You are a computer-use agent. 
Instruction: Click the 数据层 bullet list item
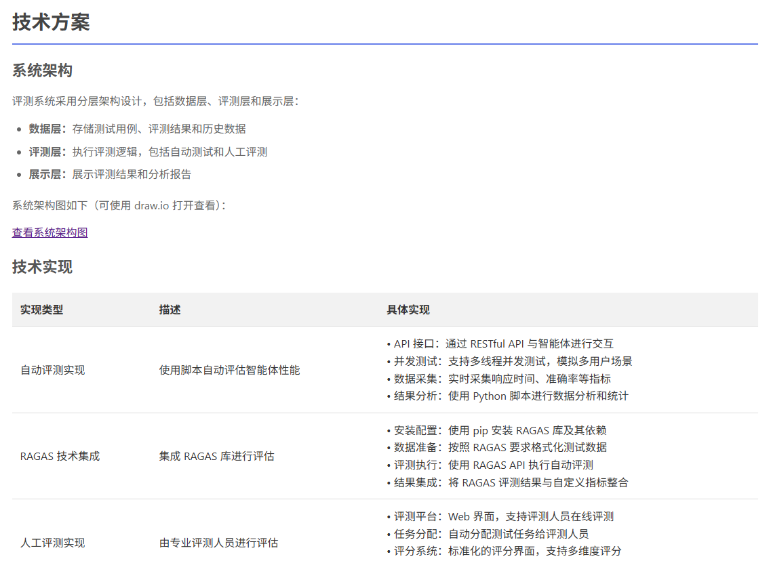click(137, 129)
